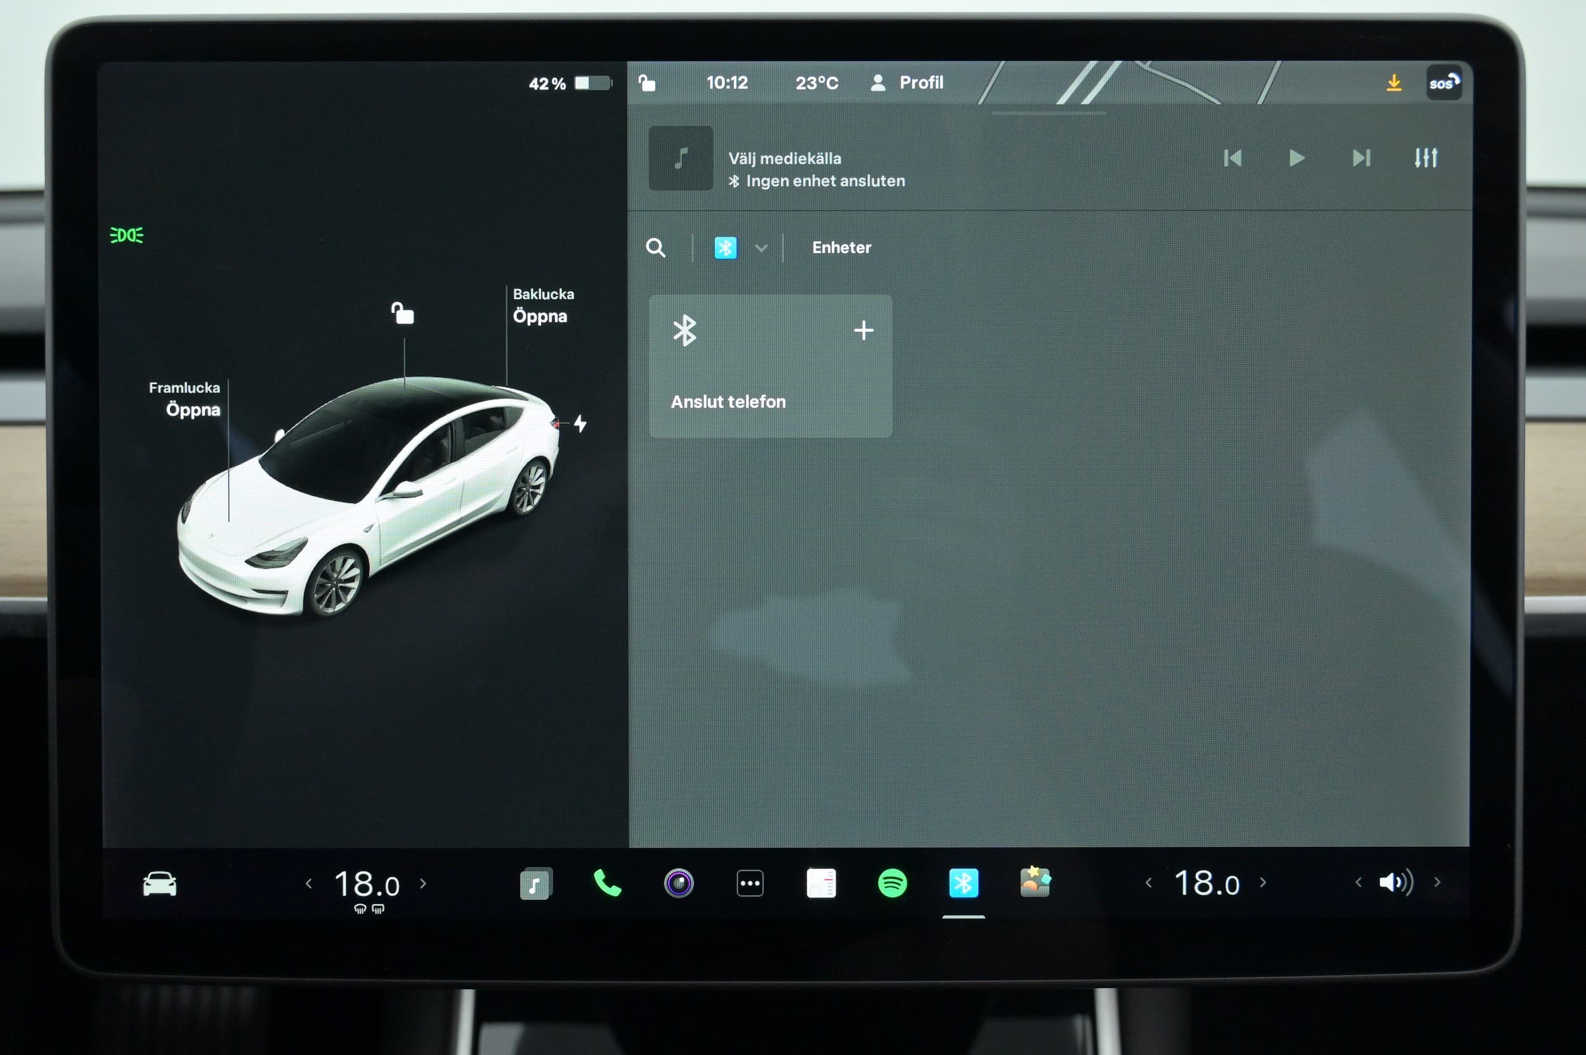Tap the 42% battery indicator
Image resolution: width=1586 pixels, height=1055 pixels.
tap(569, 84)
